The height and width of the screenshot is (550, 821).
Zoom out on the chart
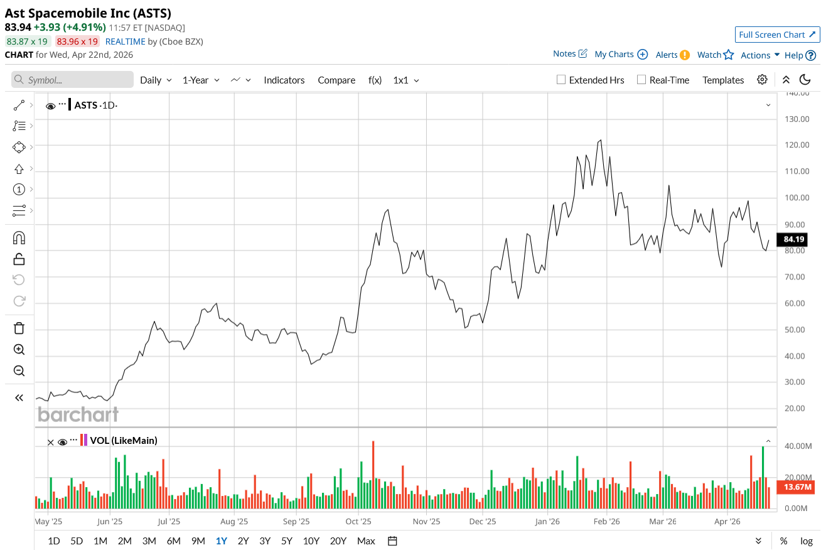[x=19, y=371]
